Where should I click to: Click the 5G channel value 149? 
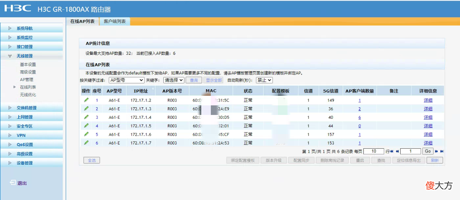[x=331, y=100]
